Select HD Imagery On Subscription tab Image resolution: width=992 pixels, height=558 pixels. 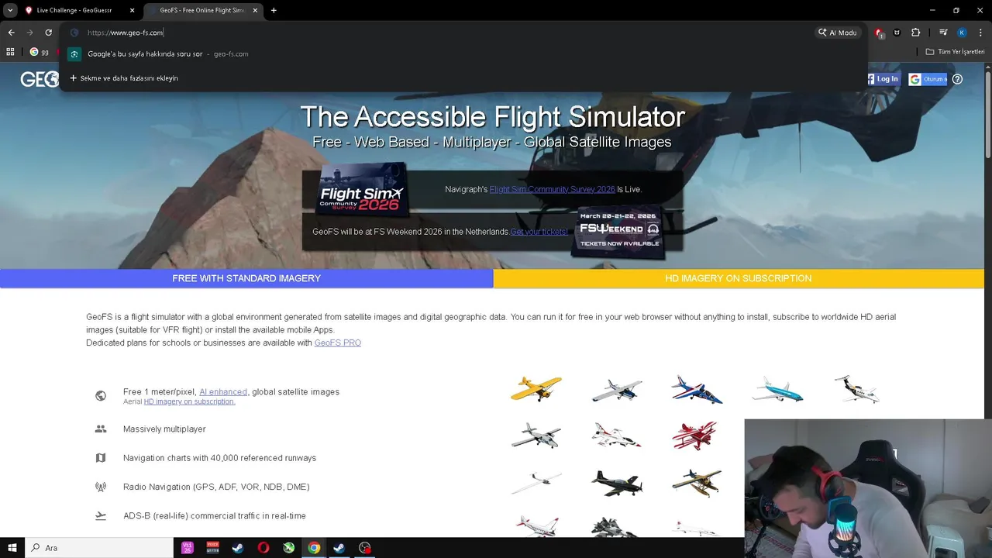[739, 278]
